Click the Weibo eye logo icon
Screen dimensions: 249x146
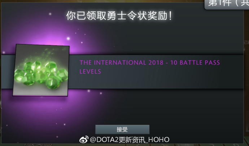point(84,140)
